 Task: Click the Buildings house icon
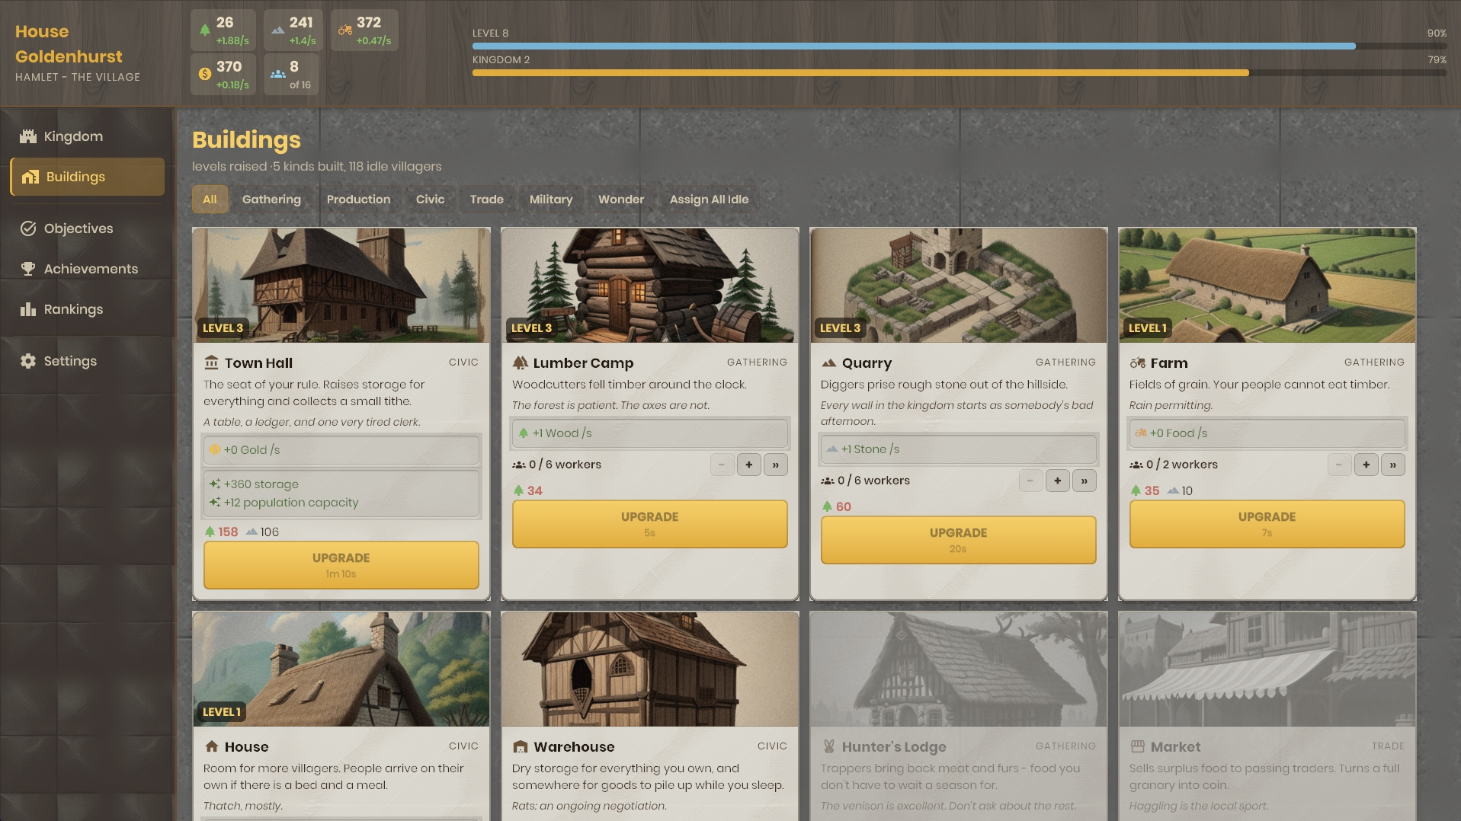(30, 177)
